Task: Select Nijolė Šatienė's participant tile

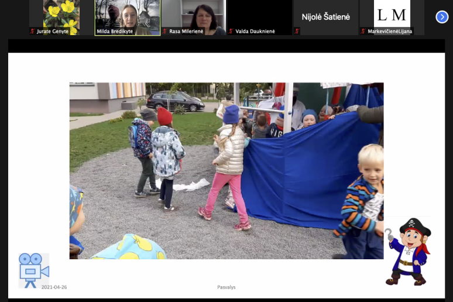Action: pos(325,18)
